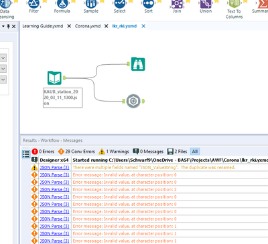Close the lkr_rki.yxmd tab
This screenshot has height=244, width=268.
[x=143, y=26]
